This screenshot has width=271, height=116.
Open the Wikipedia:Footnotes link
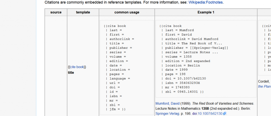[205, 3]
